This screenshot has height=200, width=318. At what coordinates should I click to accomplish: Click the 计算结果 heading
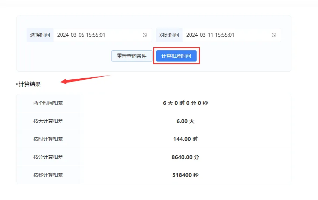[x=30, y=84]
